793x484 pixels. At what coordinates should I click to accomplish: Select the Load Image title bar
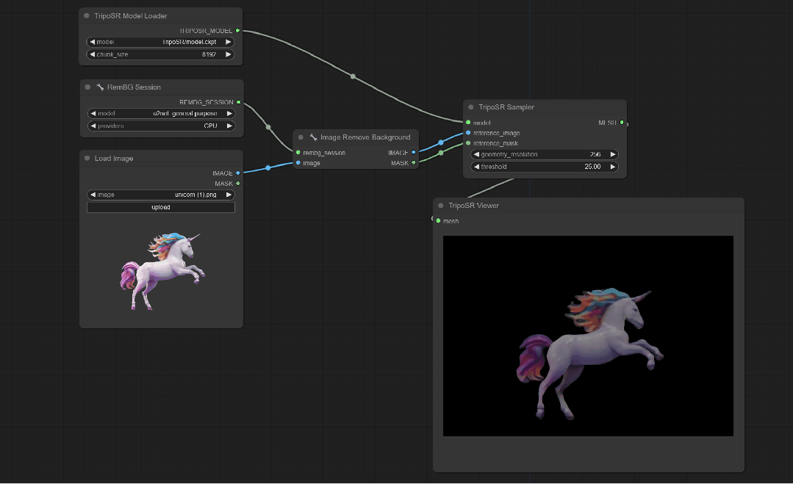tap(162, 158)
